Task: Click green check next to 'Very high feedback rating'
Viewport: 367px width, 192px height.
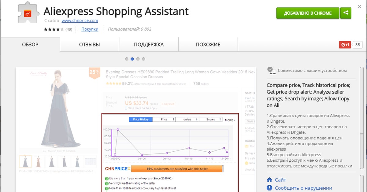Action: coord(107,183)
